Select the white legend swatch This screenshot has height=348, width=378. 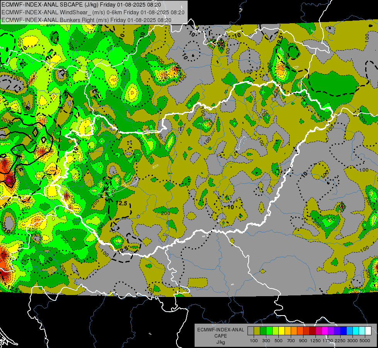[x=368, y=331]
